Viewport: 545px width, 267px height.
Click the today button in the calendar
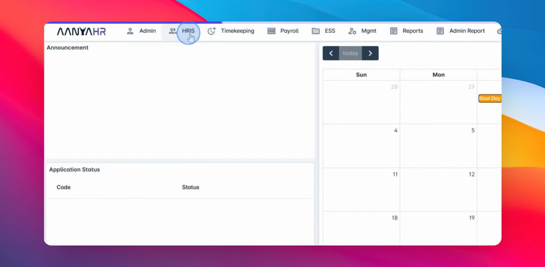click(x=350, y=53)
